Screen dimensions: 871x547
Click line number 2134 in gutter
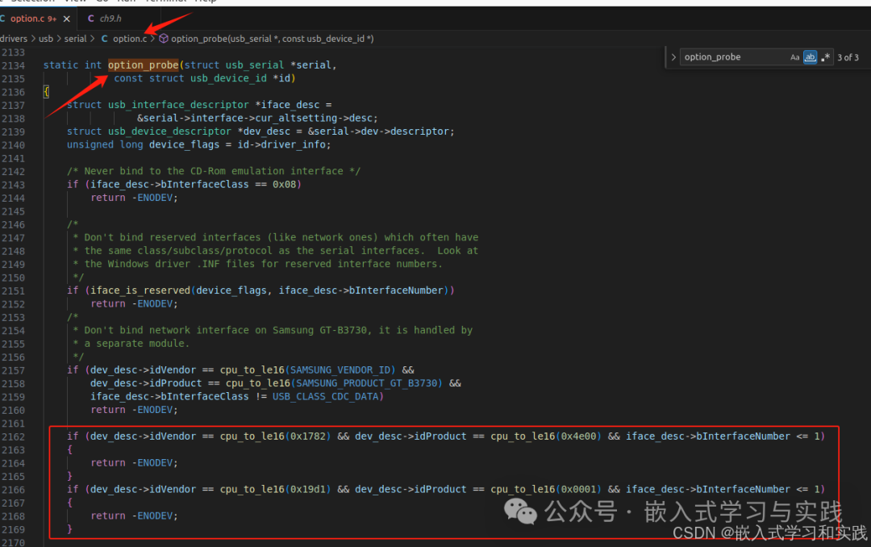(x=14, y=65)
